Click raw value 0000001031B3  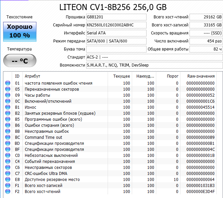201,186
